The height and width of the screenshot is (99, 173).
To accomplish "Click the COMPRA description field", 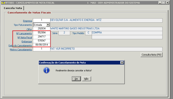I will [x=127, y=33].
